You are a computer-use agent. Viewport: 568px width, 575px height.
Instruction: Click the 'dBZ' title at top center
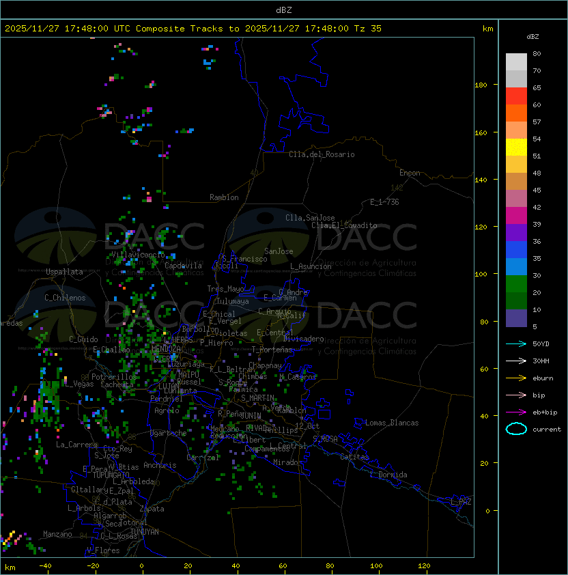tap(284, 10)
